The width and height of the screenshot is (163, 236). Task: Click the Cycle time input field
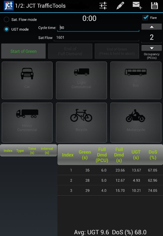pos(98,28)
